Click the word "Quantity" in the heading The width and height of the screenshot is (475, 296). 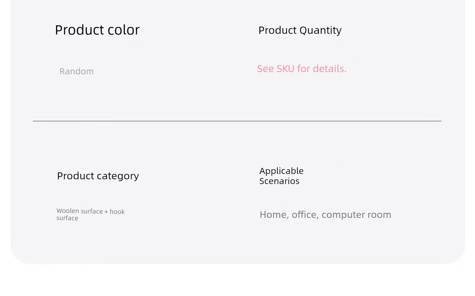pos(320,31)
